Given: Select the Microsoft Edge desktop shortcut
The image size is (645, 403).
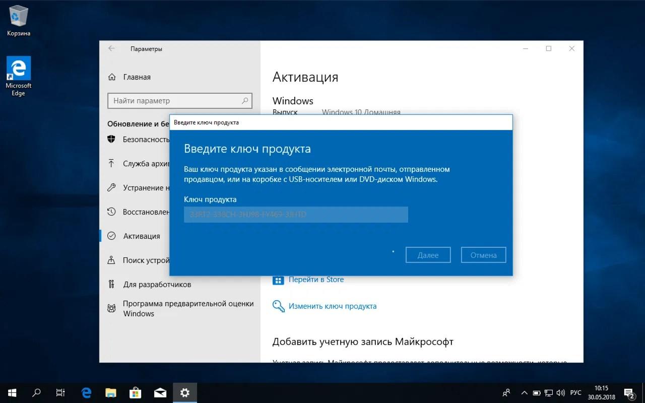Looking at the screenshot, I should [19, 76].
